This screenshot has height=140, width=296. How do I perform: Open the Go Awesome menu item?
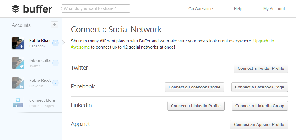point(200,9)
